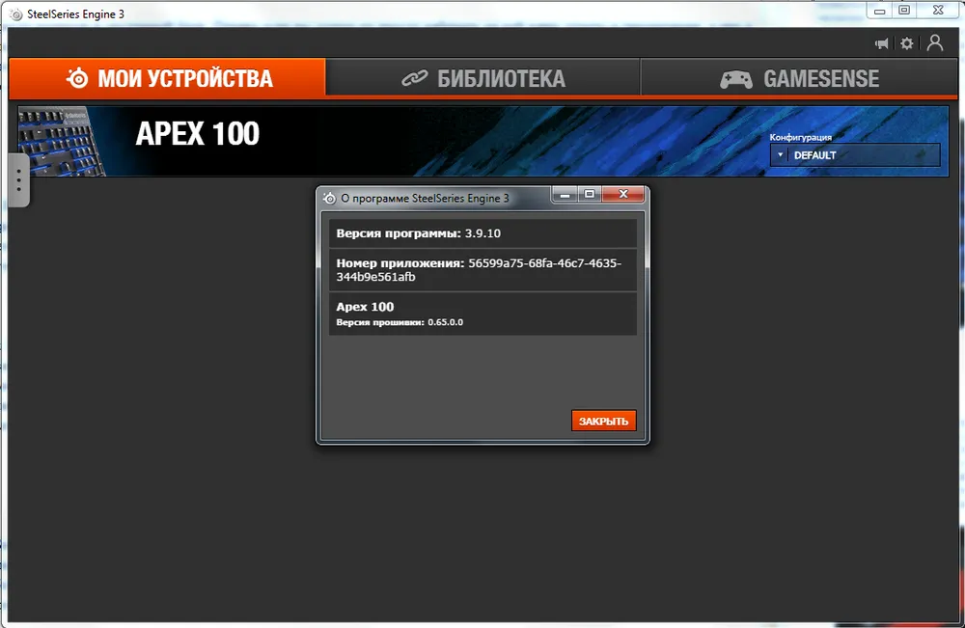Close the SteelSeries Engine 3 main window
Image resolution: width=965 pixels, height=628 pixels.
click(x=938, y=10)
